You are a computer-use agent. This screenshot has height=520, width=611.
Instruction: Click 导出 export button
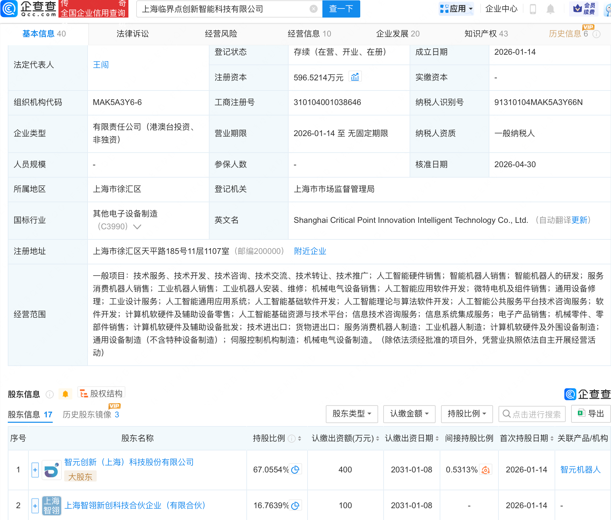pyautogui.click(x=591, y=414)
